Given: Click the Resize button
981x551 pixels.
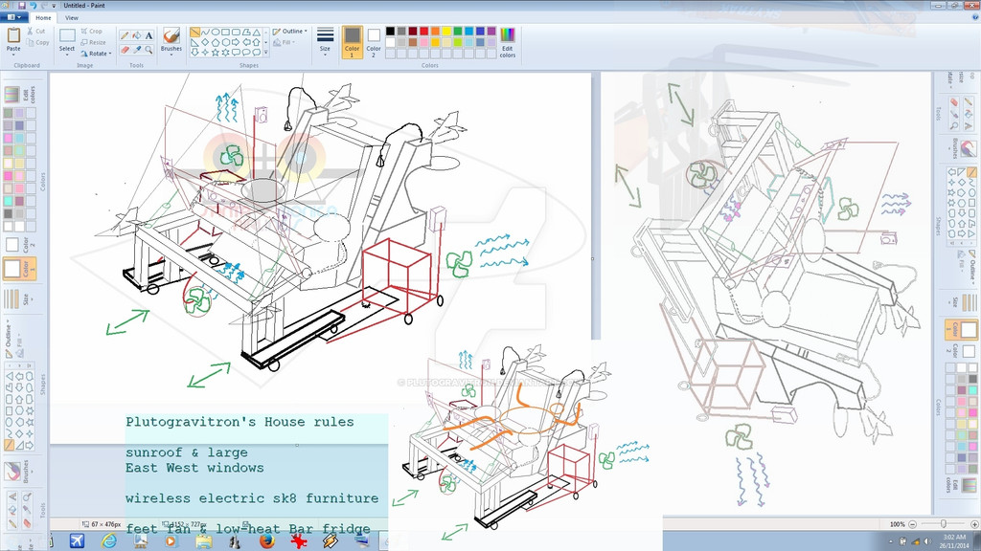Looking at the screenshot, I should point(93,42).
